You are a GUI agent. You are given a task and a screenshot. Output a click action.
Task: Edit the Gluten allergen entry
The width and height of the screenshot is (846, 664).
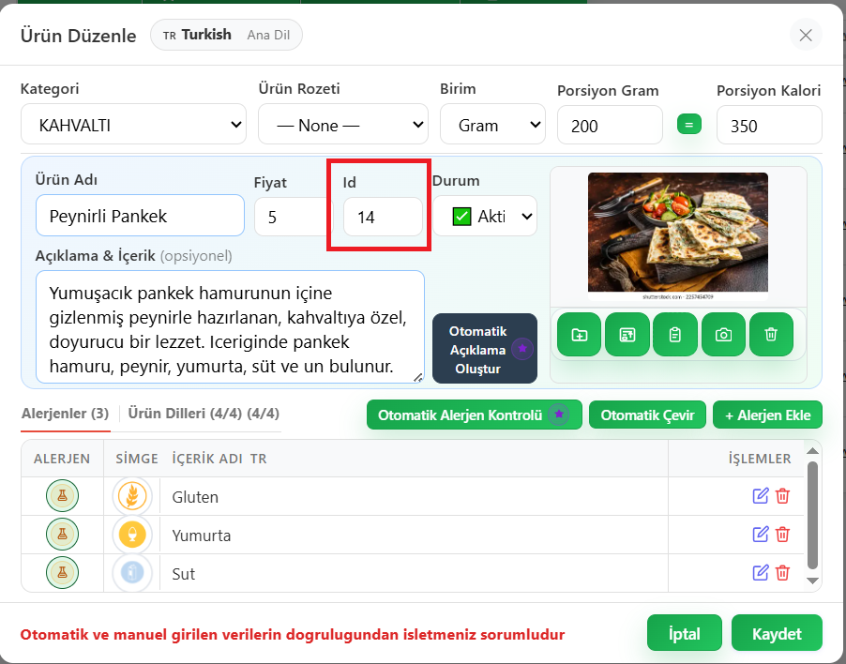[761, 496]
